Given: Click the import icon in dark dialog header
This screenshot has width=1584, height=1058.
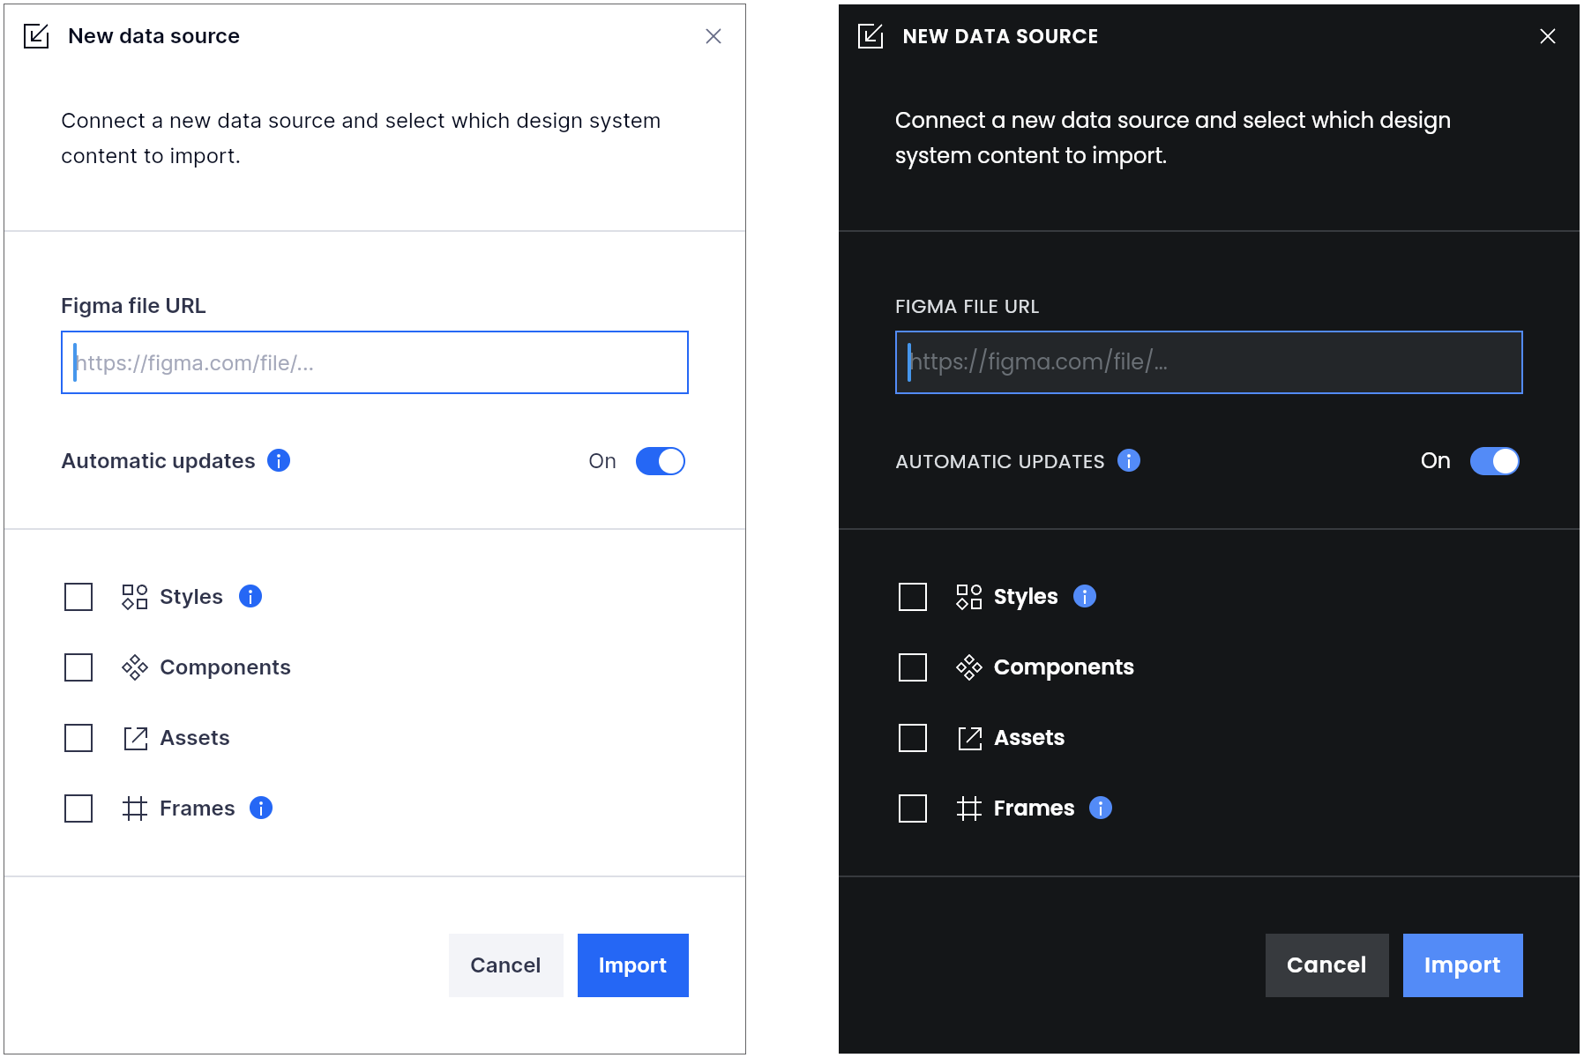Looking at the screenshot, I should pyautogui.click(x=870, y=36).
